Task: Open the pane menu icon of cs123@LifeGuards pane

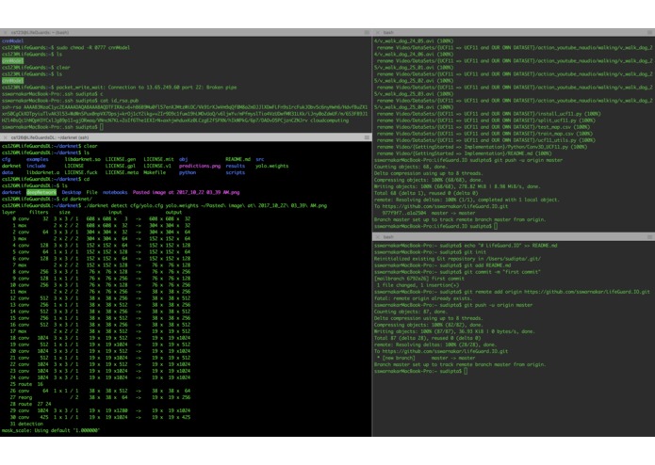Action: (367, 33)
